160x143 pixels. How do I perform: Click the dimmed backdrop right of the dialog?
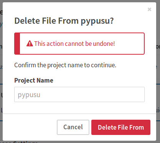pyautogui.click(x=158, y=71)
